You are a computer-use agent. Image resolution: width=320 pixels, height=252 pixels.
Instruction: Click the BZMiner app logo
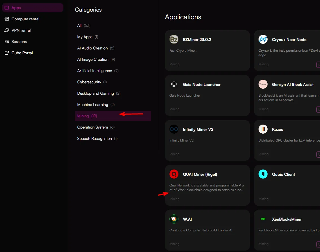click(x=174, y=39)
